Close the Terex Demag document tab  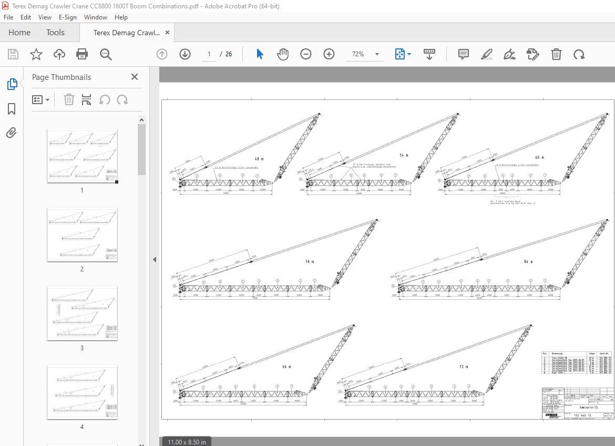click(168, 33)
